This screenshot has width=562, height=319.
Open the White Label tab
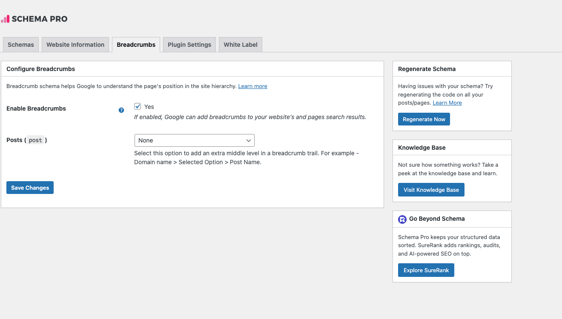pos(241,45)
